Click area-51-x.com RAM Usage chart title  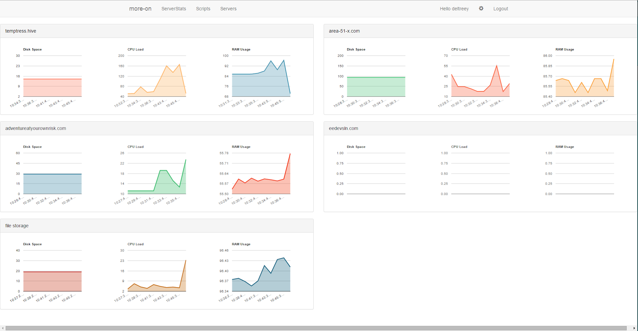tap(564, 49)
